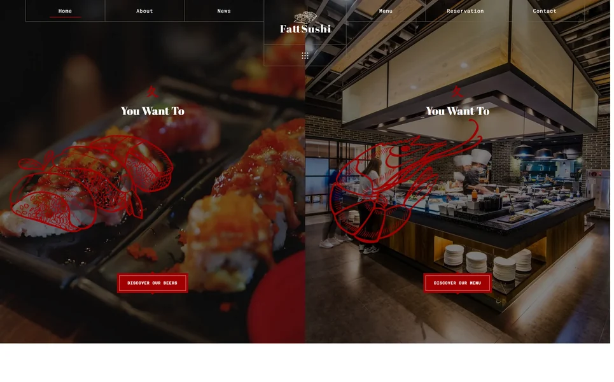The image size is (614, 382).
Task: Click the flower emblem above FattSushi
Action: (305, 17)
